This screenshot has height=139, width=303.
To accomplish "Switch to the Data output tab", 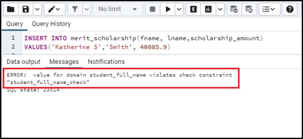I will click(23, 61).
